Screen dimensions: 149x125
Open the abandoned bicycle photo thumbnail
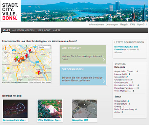[15, 109]
